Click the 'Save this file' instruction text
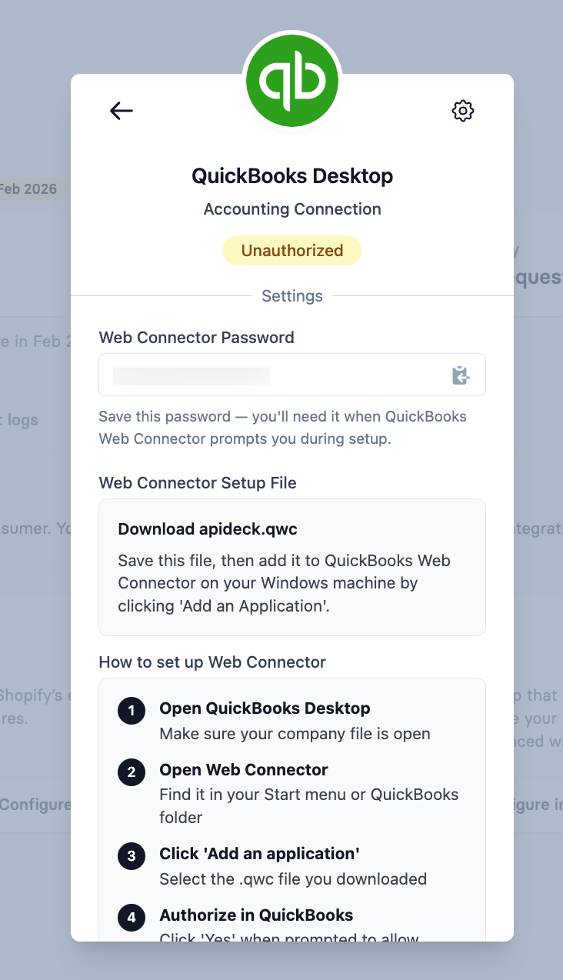Viewport: 563px width, 980px height. tap(285, 583)
